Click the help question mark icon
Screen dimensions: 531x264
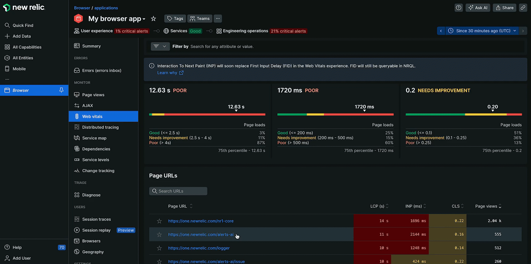coord(458,8)
